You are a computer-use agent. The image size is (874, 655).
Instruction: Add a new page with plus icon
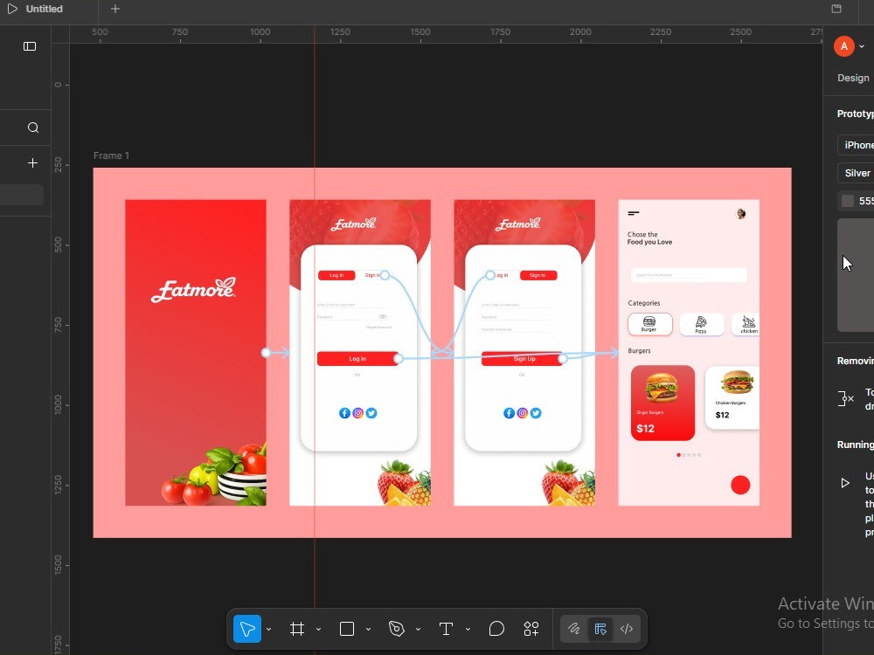(33, 162)
